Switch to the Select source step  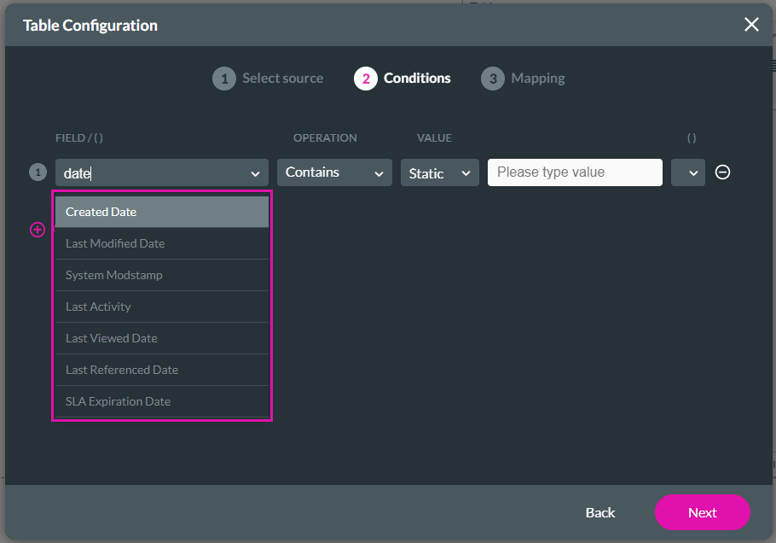point(281,78)
